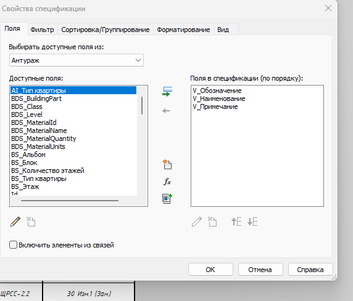Edit scheduled field pencil icon

pyautogui.click(x=197, y=222)
